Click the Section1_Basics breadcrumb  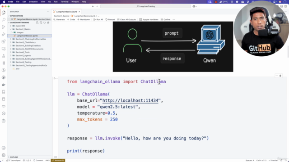tap(61, 16)
